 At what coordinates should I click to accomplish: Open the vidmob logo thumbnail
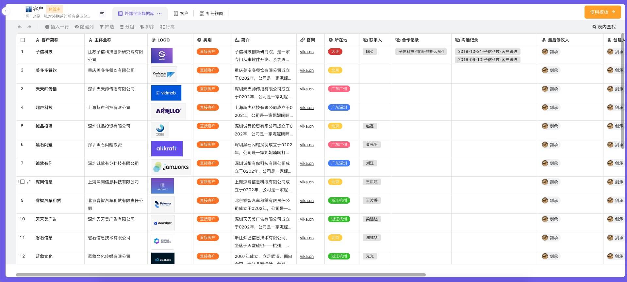(166, 93)
